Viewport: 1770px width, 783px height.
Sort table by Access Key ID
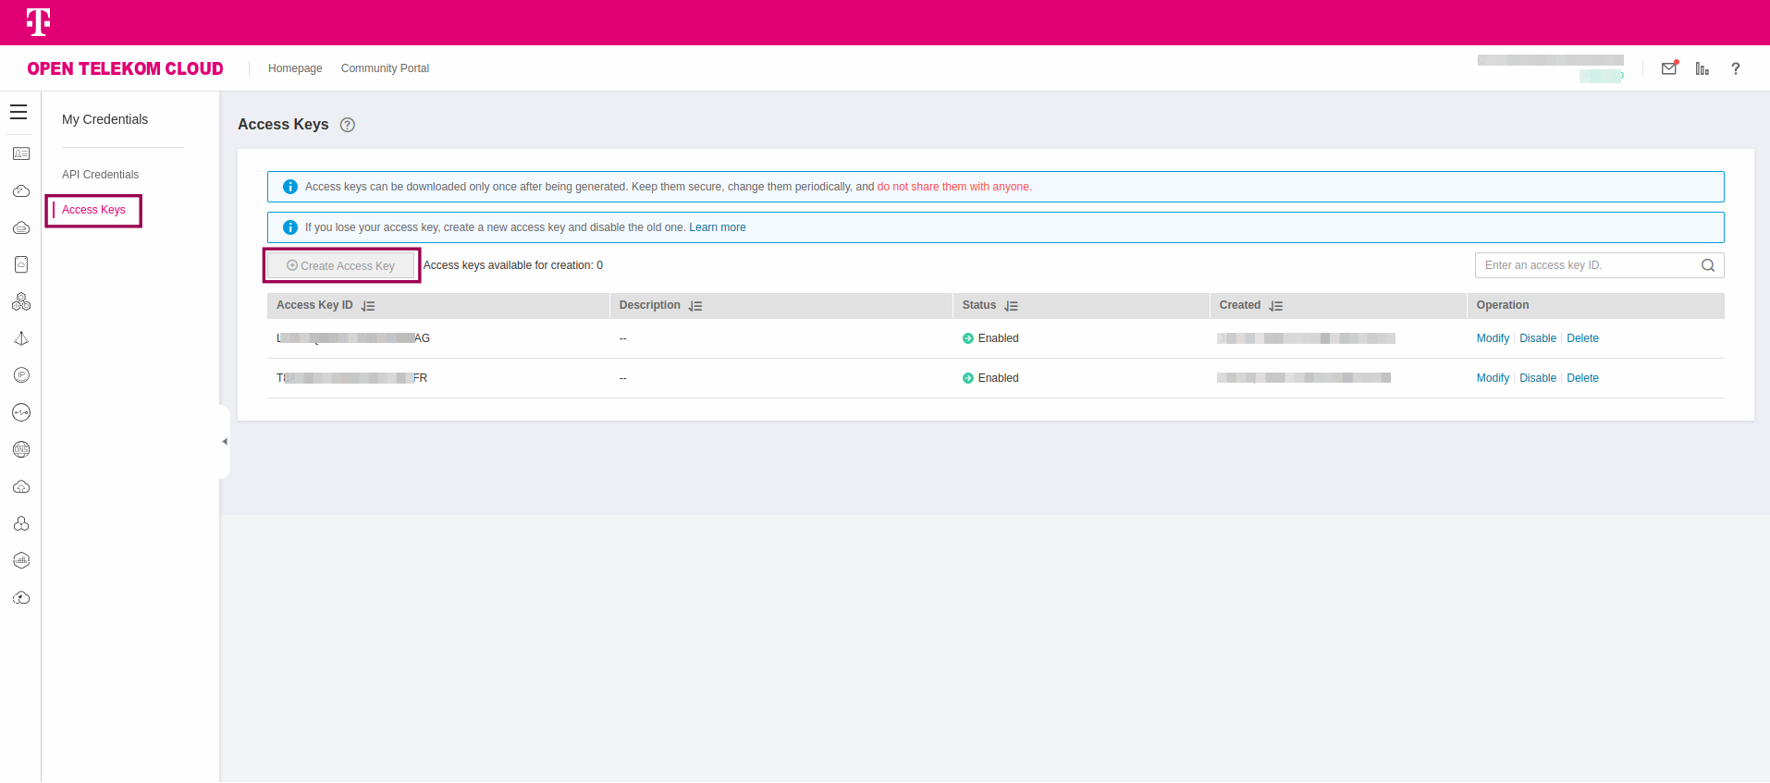pyautogui.click(x=368, y=306)
